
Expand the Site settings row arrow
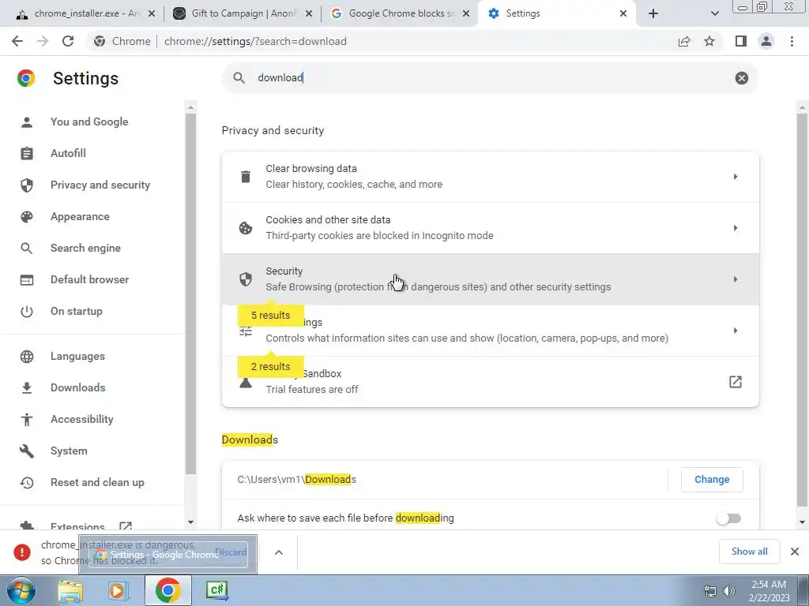pos(736,331)
